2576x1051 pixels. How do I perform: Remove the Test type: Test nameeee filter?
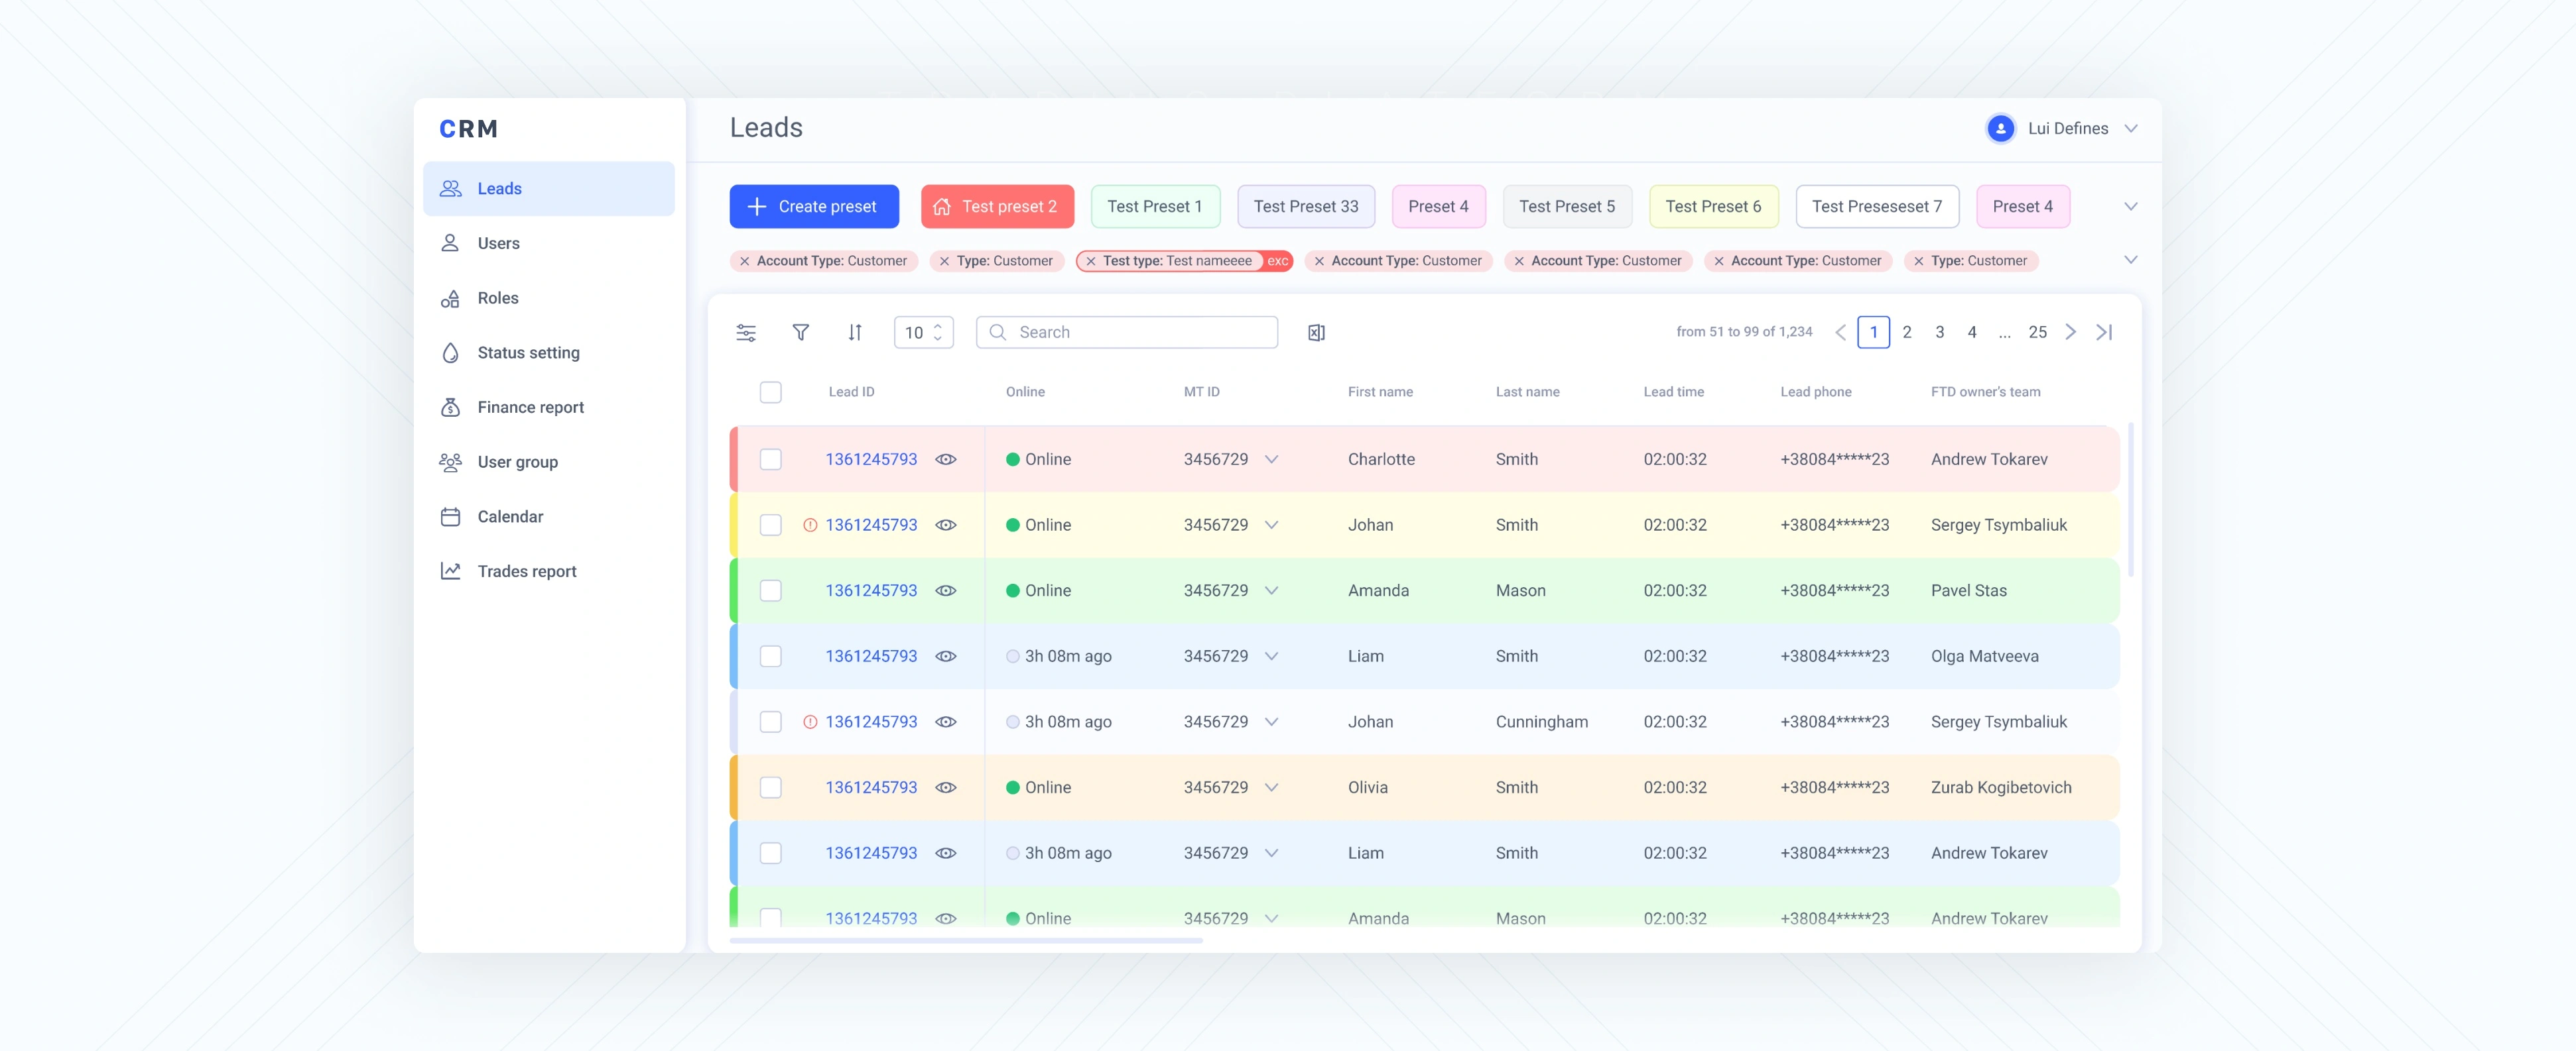coord(1091,262)
